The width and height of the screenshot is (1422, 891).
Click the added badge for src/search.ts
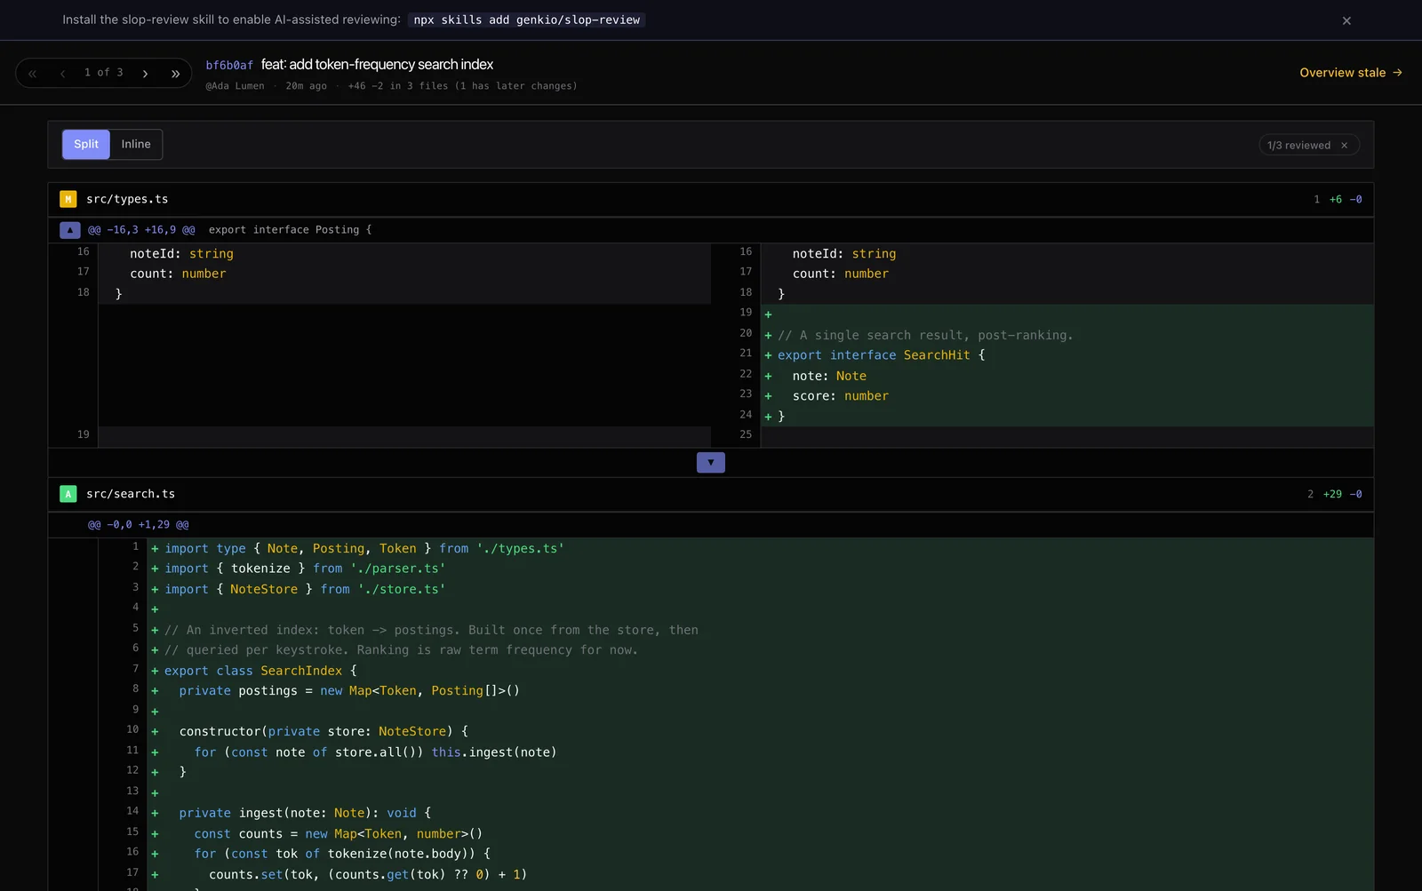[68, 494]
